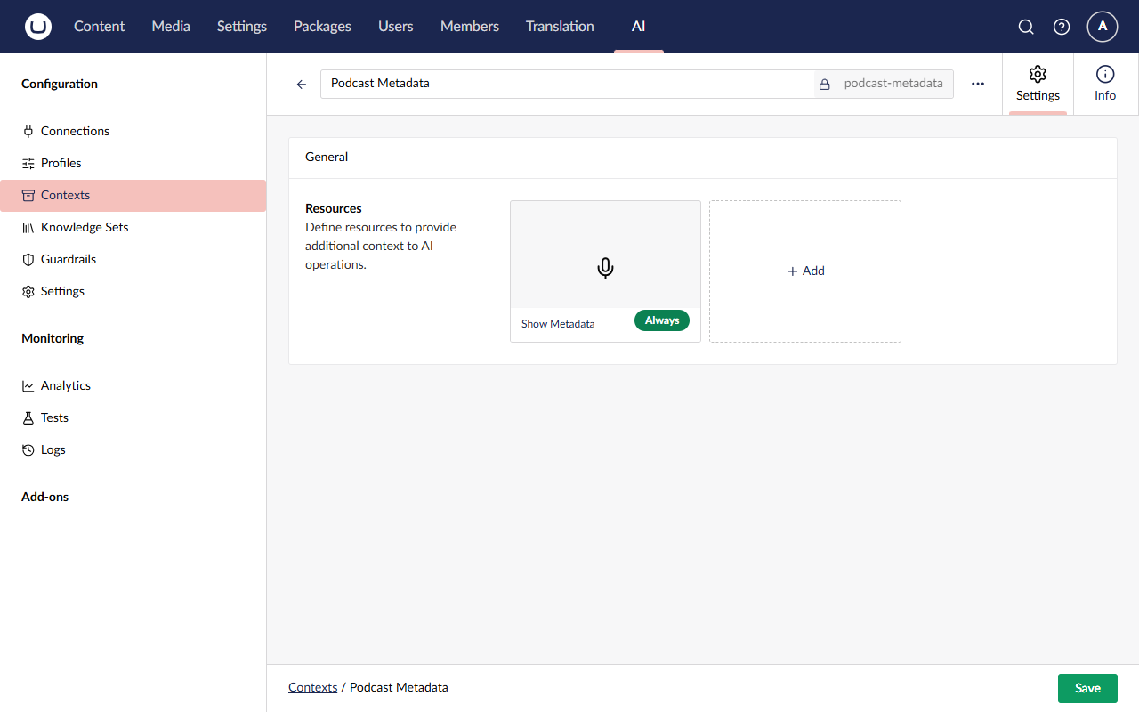Click the Contexts box icon
Viewport: 1139px width, 712px height.
click(28, 195)
